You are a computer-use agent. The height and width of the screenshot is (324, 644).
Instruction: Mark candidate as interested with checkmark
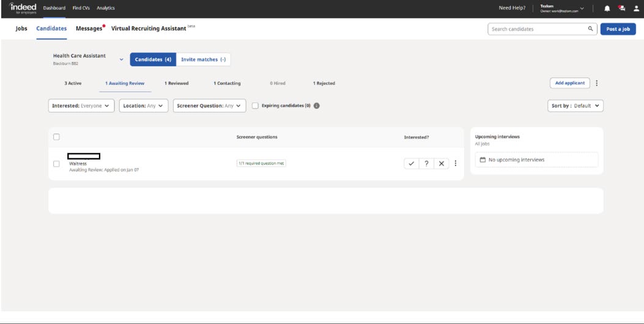click(412, 164)
